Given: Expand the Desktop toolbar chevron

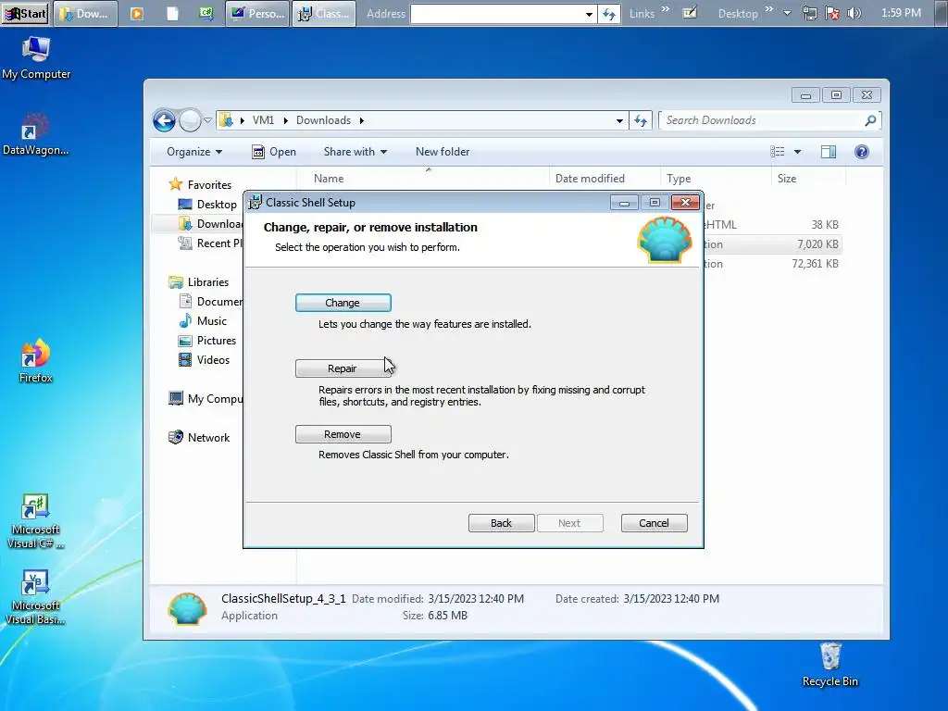Looking at the screenshot, I should [x=769, y=9].
